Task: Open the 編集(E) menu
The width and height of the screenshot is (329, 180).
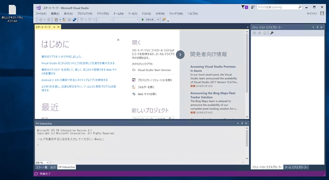Action: [x=55, y=14]
